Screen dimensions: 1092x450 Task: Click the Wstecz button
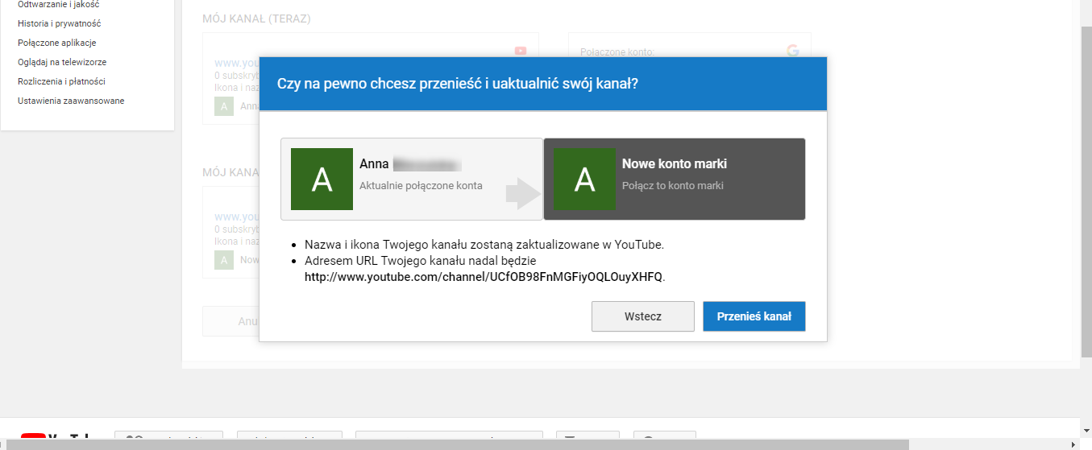643,316
